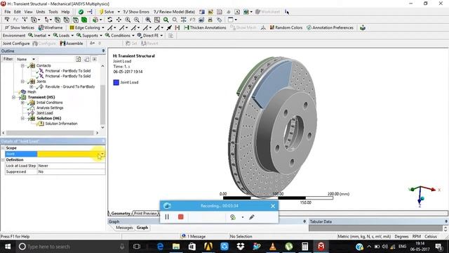This screenshot has height=253, width=449.
Task: Select Joint Load in the Outline tree
Action: pos(45,113)
